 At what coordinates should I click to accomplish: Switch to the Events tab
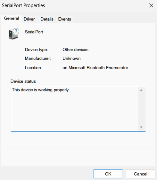(x=64, y=19)
